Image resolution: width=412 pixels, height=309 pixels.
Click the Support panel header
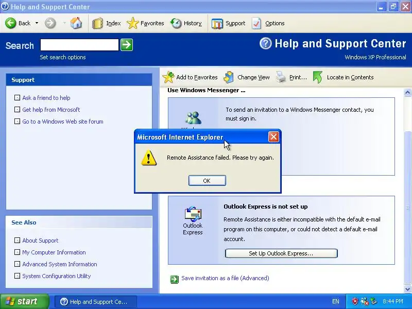(79, 80)
